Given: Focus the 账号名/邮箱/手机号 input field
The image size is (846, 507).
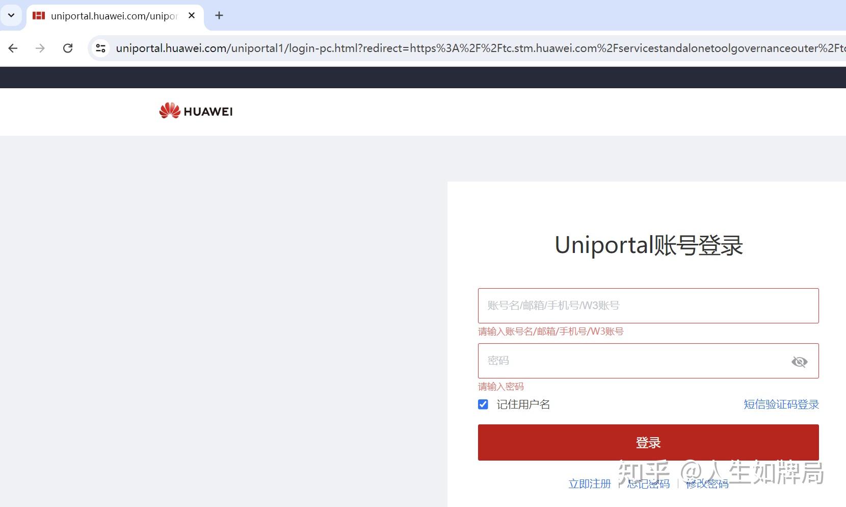Looking at the screenshot, I should click(648, 306).
